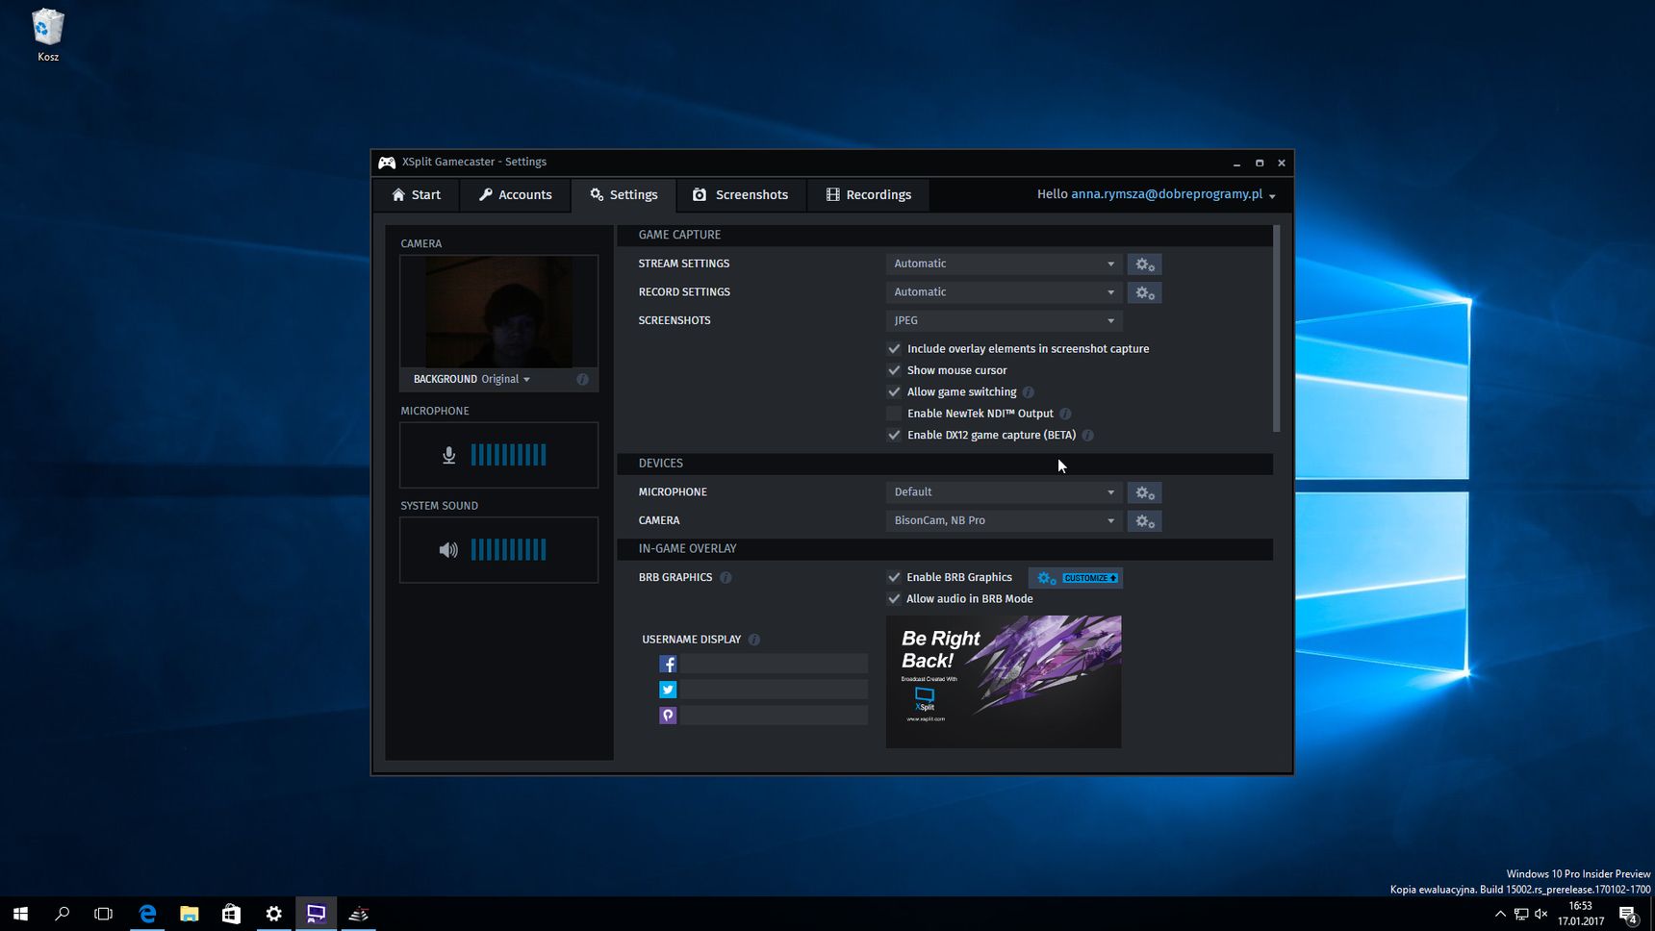Open Recycle Bin Kosz desktop icon
Viewport: 1655px width, 931px height.
point(47,36)
